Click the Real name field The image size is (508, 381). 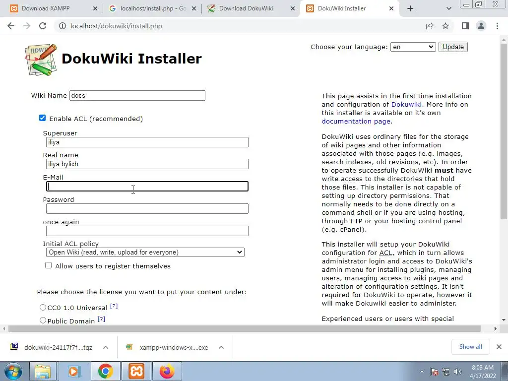(147, 164)
